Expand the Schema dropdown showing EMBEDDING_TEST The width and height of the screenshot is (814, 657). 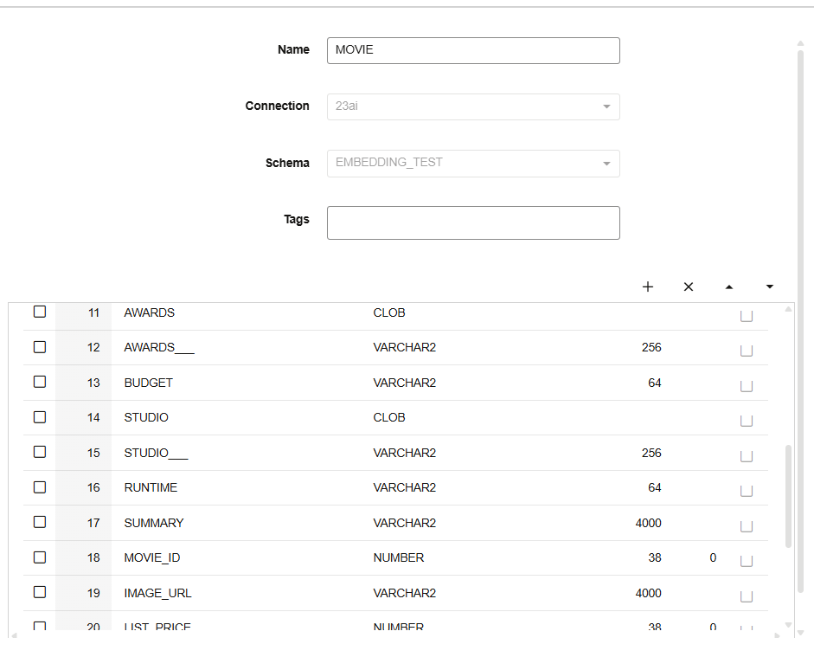473,163
